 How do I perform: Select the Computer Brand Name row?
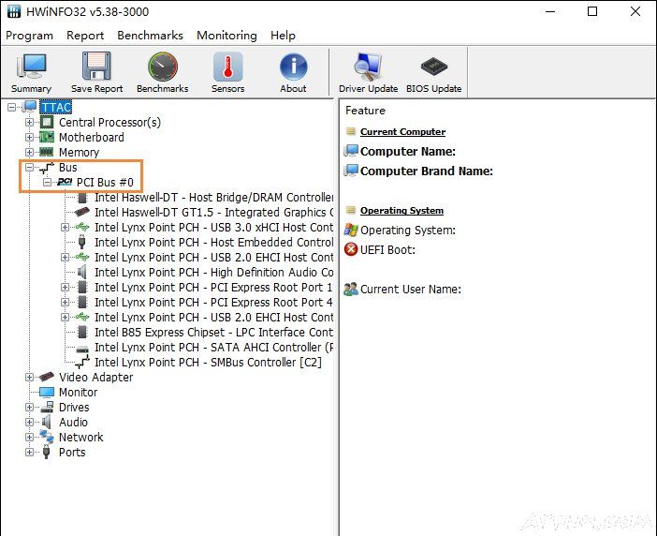[427, 171]
